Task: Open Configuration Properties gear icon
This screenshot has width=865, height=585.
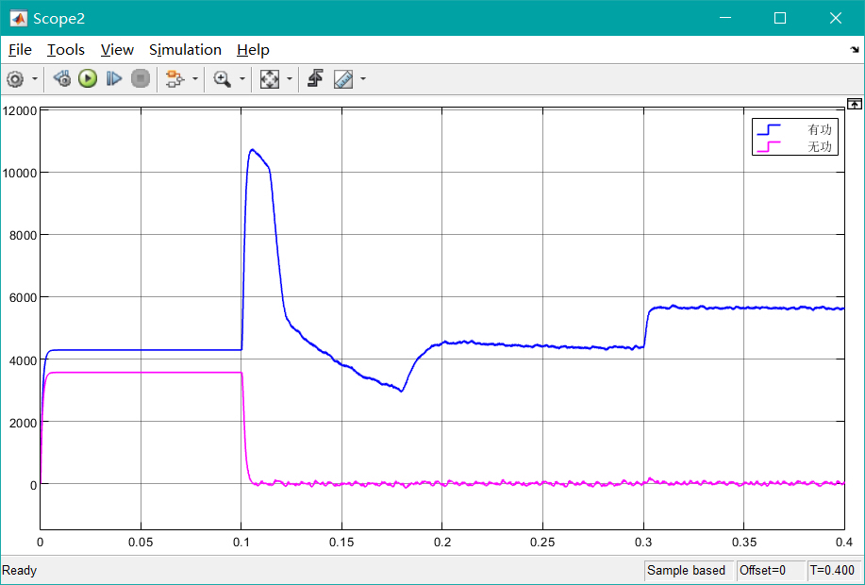Action: [15, 79]
